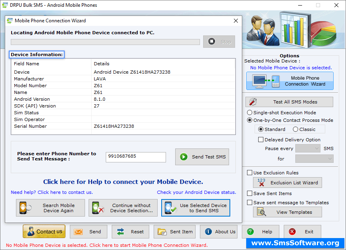Enable the Delayed Delivery Option checkbox
Screen dimensions: 346x250
261,140
